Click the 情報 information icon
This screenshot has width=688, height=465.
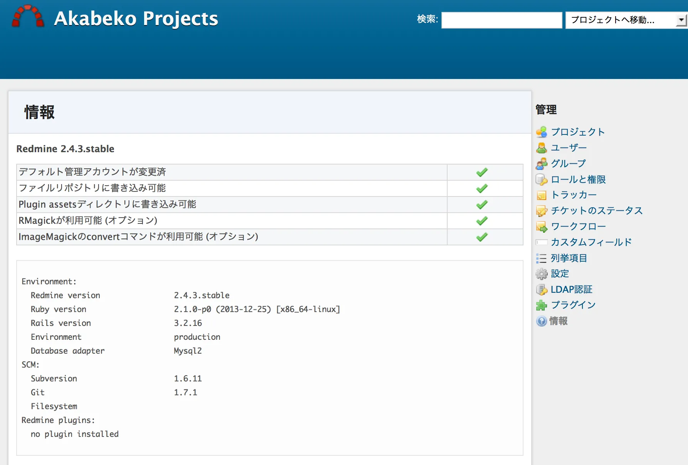(542, 321)
